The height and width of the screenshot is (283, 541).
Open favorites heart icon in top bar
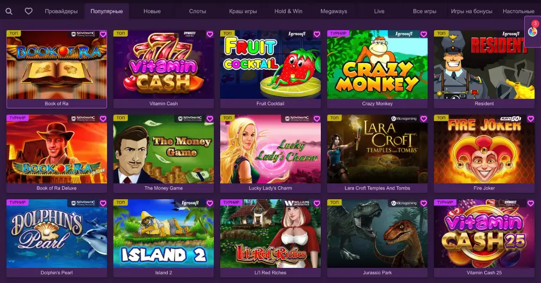pyautogui.click(x=29, y=11)
